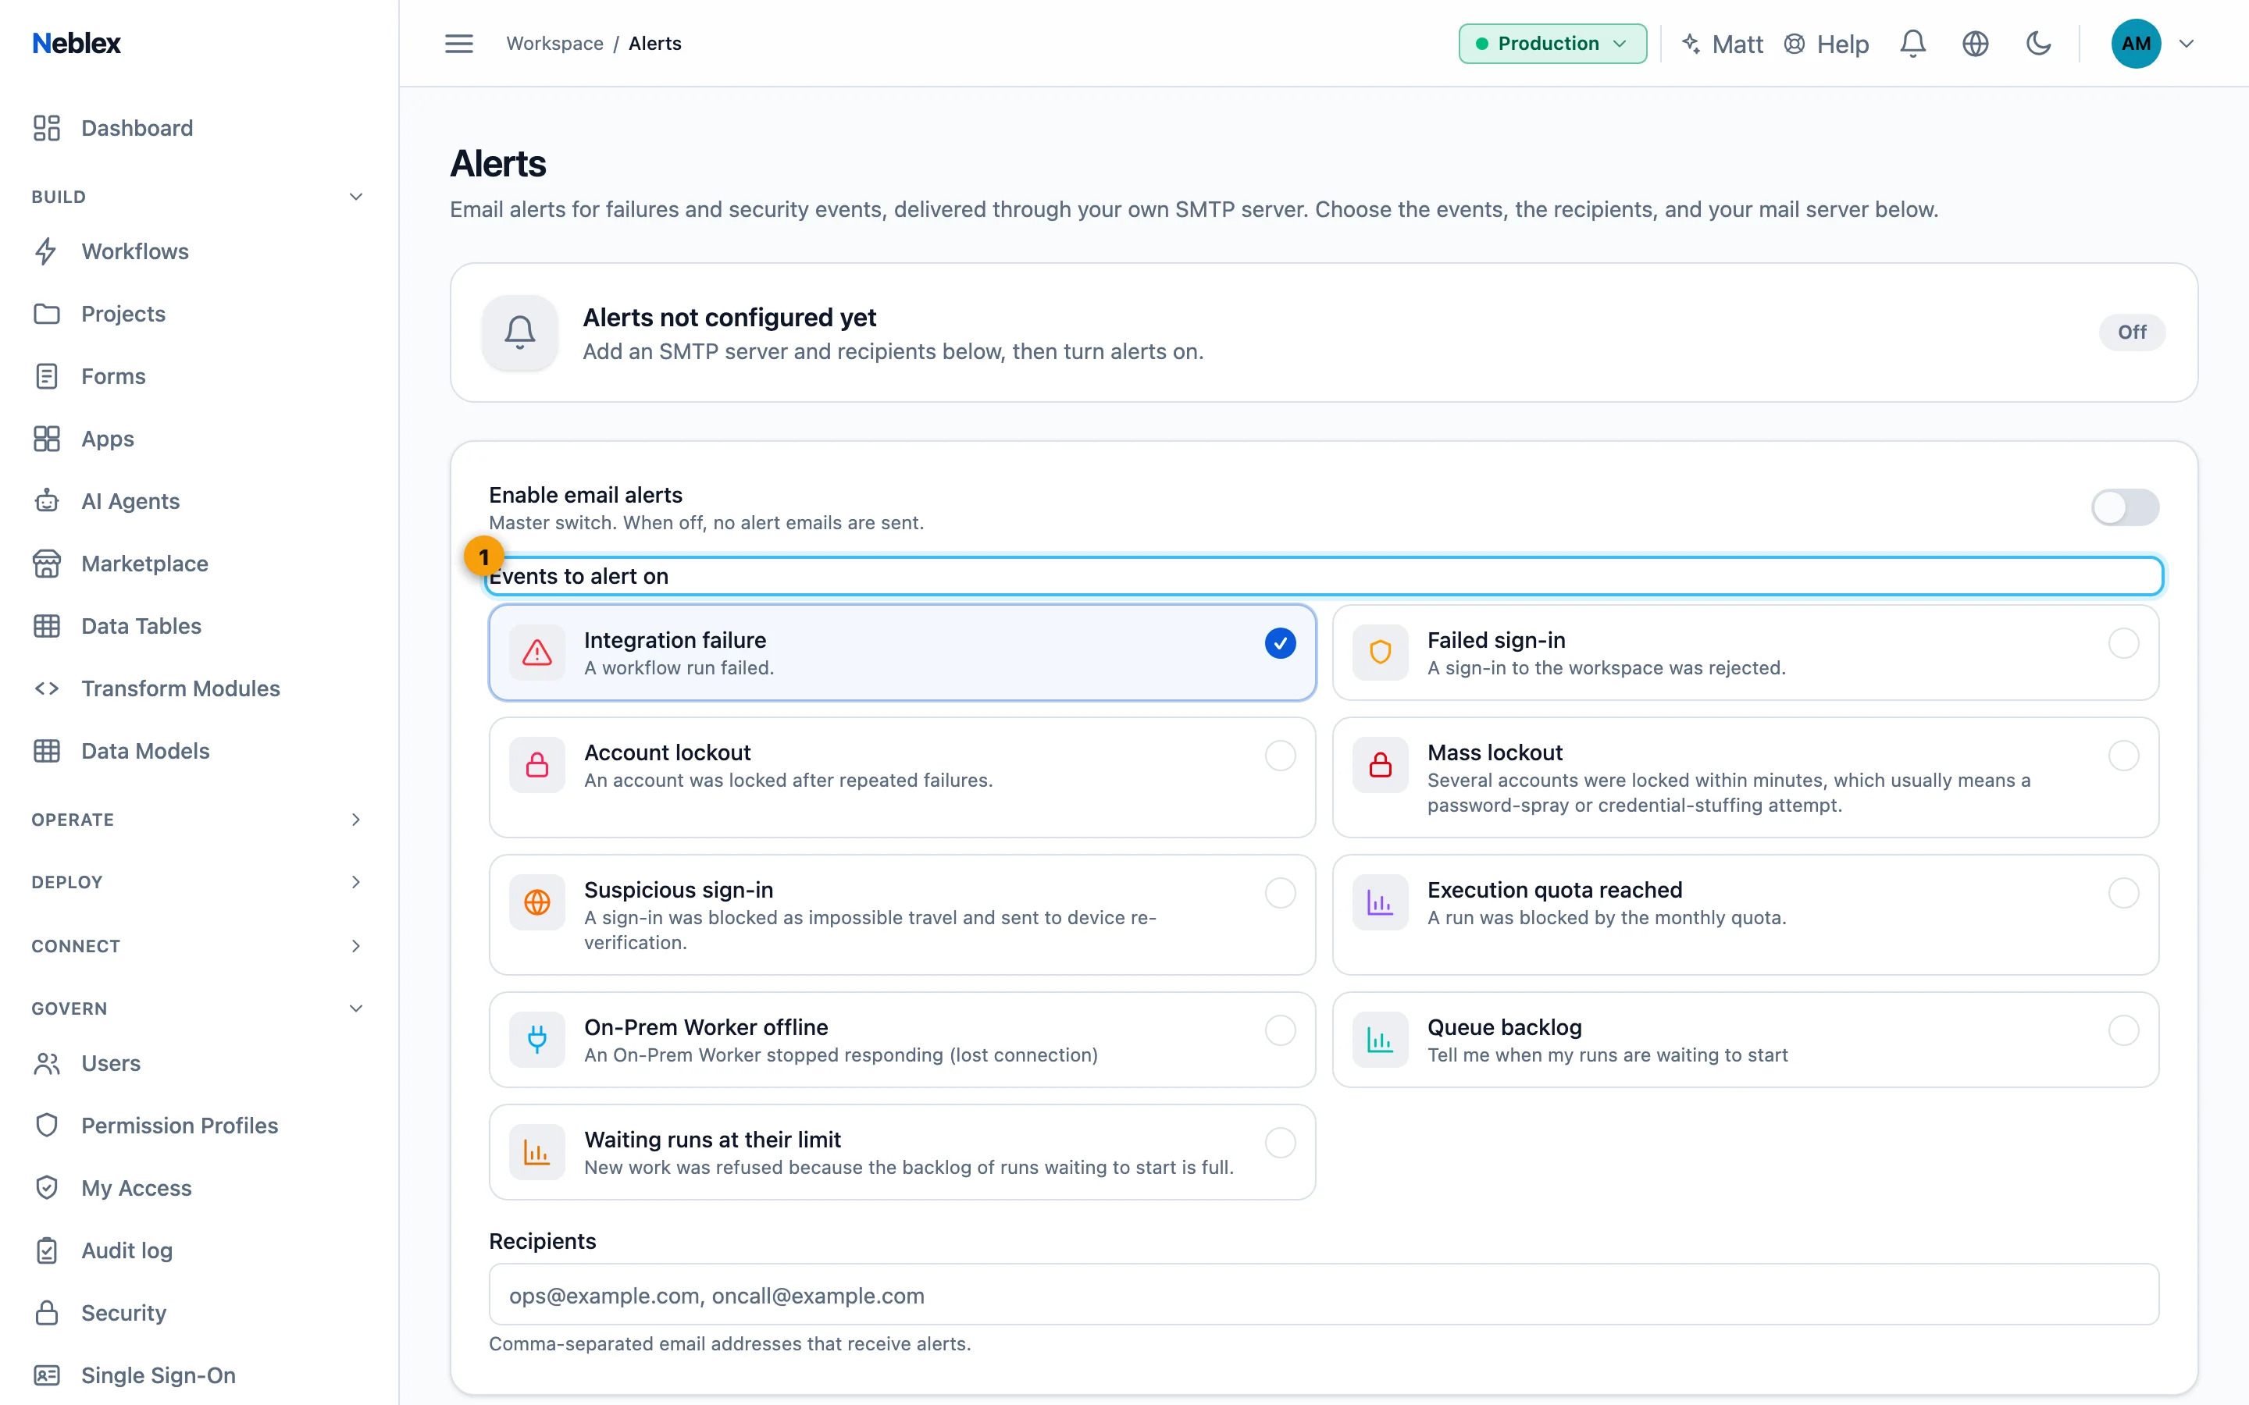Open the Help link in the top bar
The height and width of the screenshot is (1405, 2249).
1827,44
